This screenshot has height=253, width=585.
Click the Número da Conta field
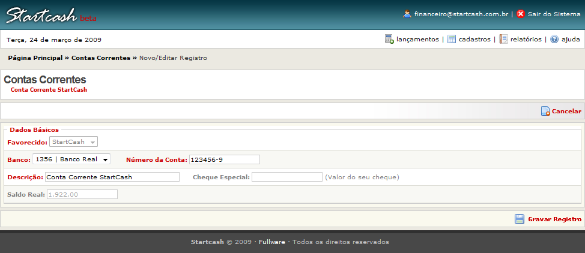224,159
